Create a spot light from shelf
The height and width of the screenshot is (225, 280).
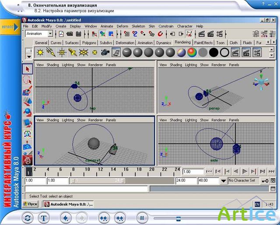[73, 53]
